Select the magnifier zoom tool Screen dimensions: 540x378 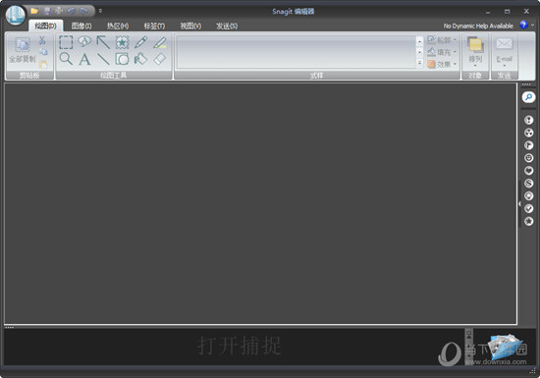[x=66, y=59]
